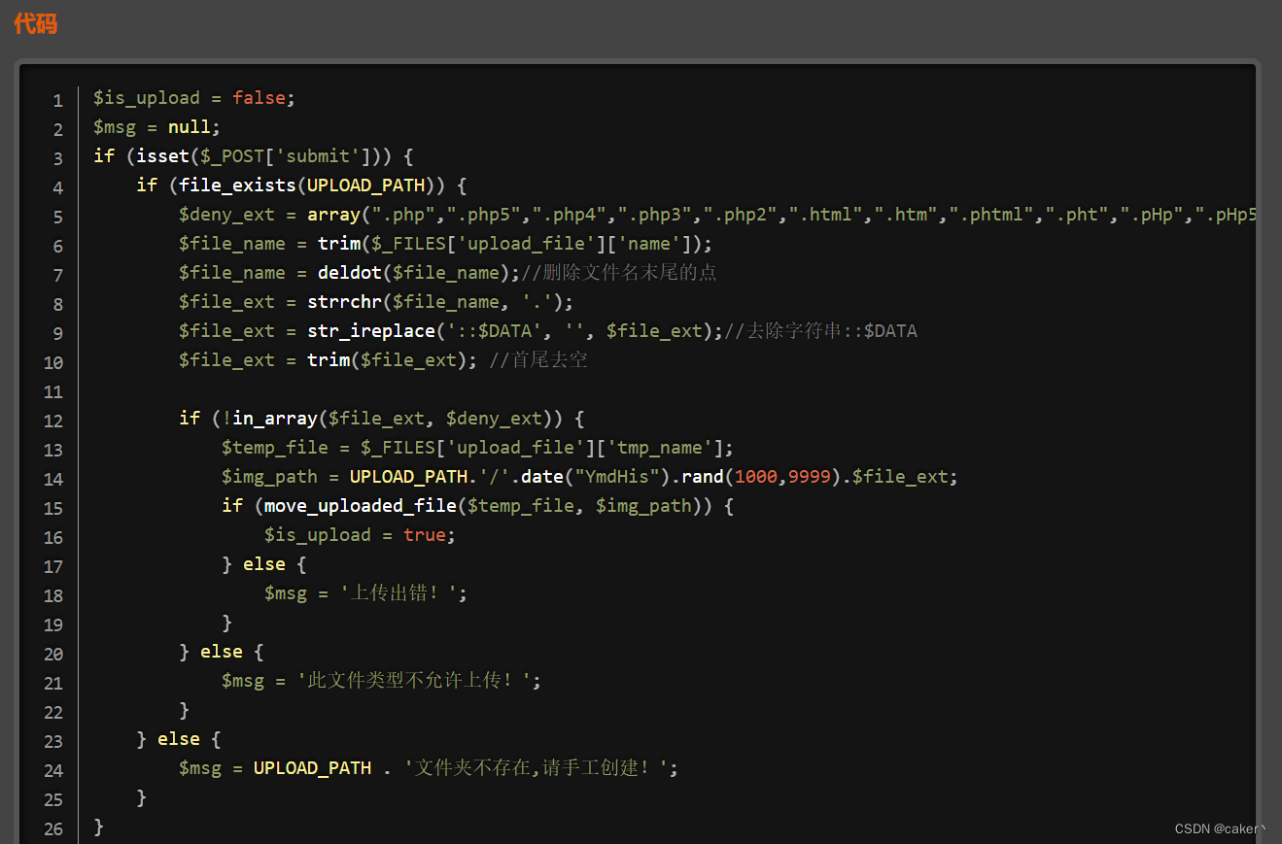Image resolution: width=1282 pixels, height=844 pixels.
Task: Click the "} else {" on line 23
Action: pos(178,739)
